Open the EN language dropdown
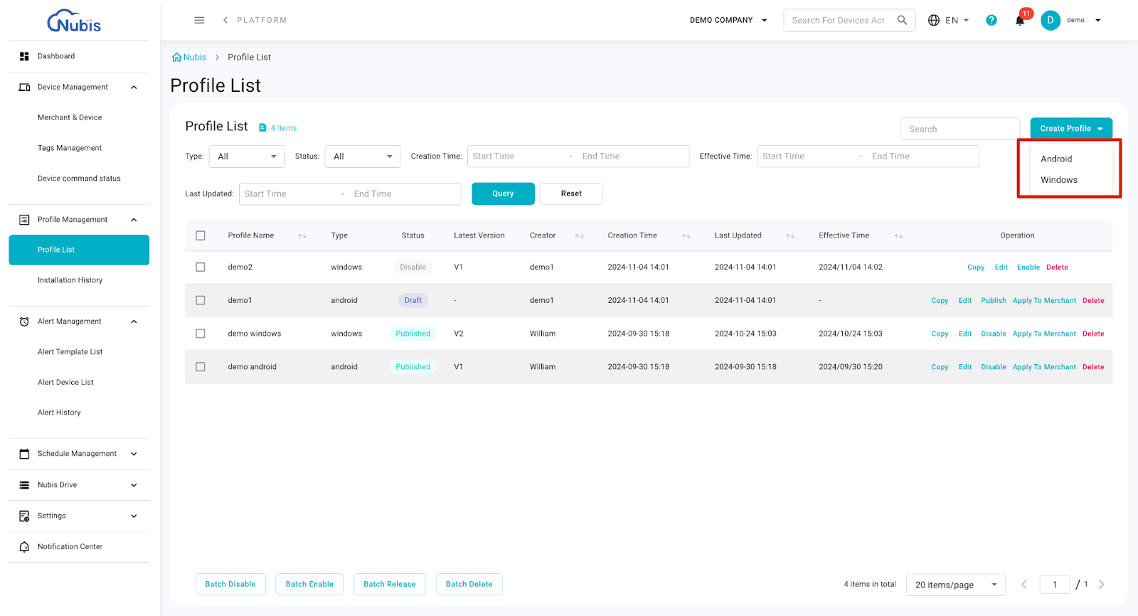Viewport: 1138px width, 616px height. (957, 20)
